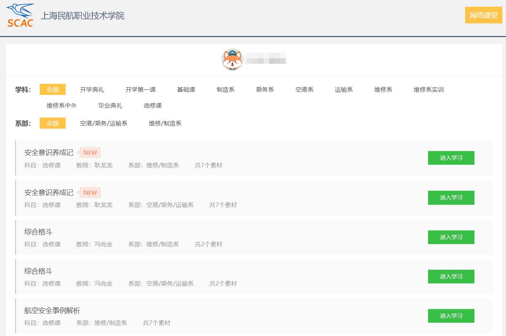Show 选修课 subject courses
506x336 pixels.
click(x=153, y=106)
